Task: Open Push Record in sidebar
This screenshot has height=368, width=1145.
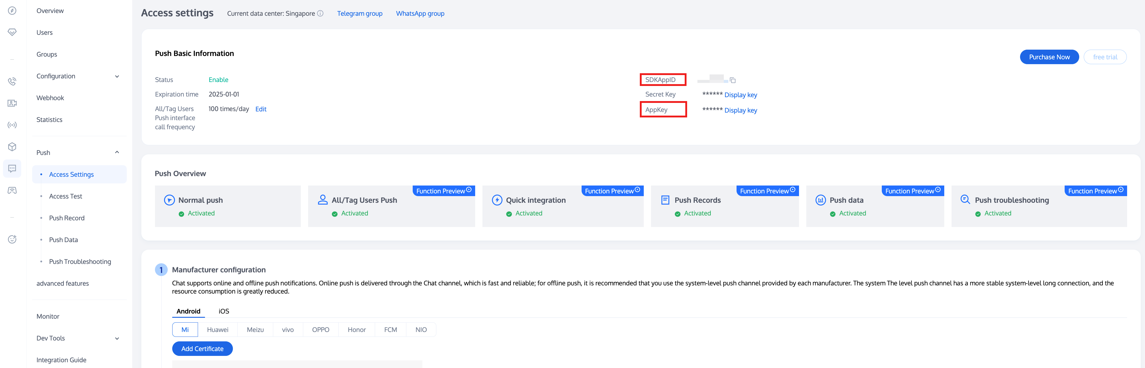Action: 67,218
